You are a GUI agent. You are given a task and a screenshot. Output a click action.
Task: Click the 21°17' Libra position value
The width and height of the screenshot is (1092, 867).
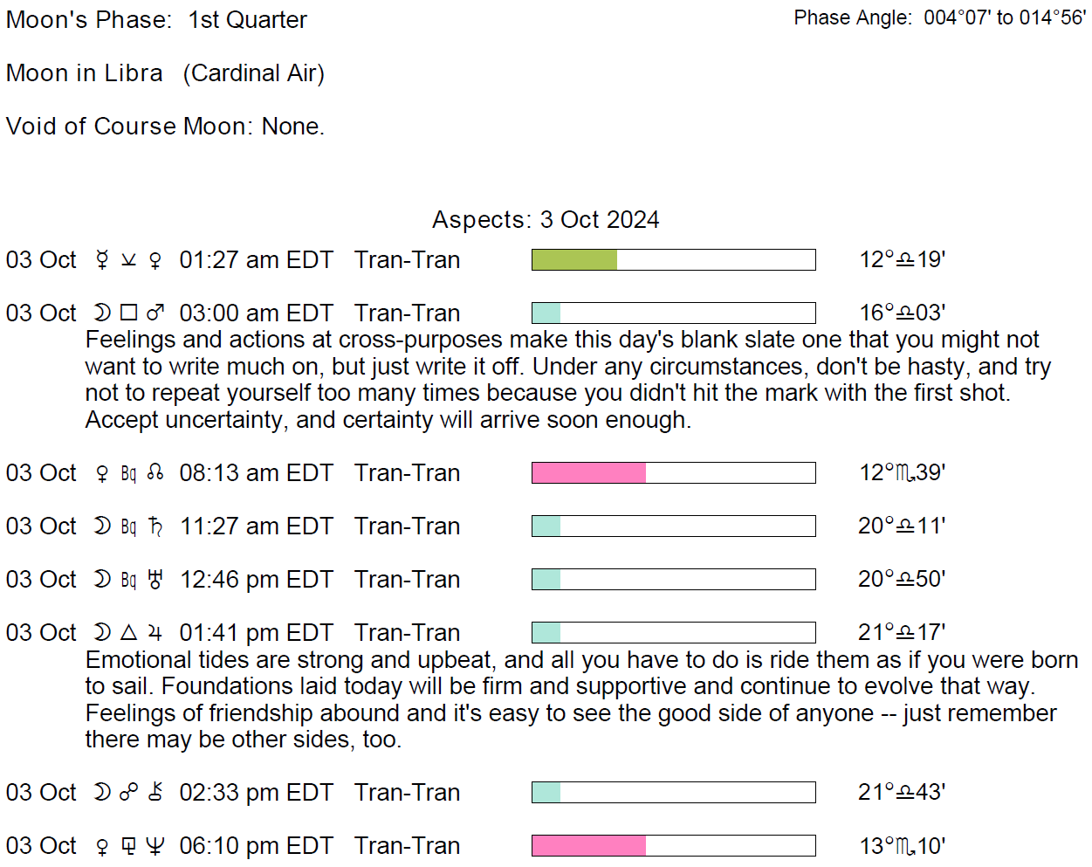click(x=902, y=633)
